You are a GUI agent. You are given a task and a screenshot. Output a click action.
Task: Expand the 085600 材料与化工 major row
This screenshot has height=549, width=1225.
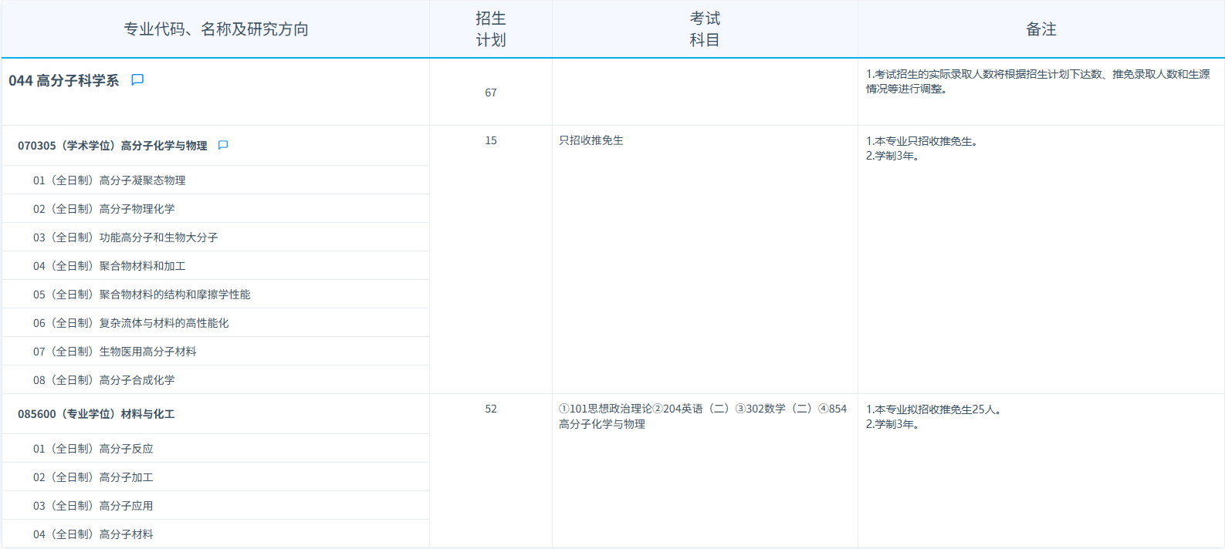tap(96, 414)
